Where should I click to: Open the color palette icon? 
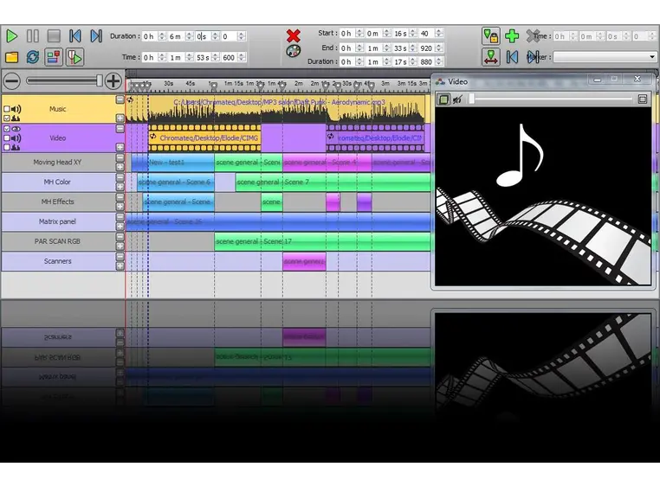(x=294, y=52)
